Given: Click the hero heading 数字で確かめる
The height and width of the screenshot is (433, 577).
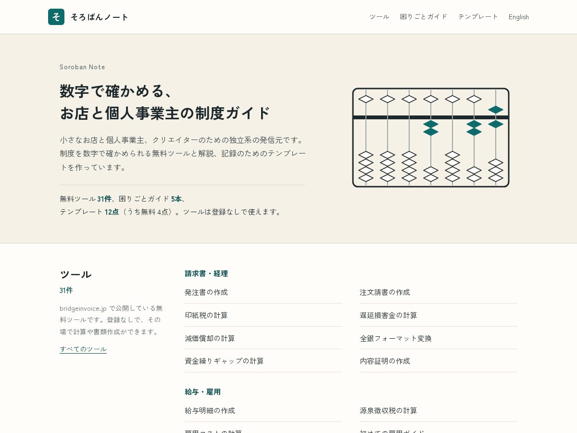Looking at the screenshot, I should 116,91.
